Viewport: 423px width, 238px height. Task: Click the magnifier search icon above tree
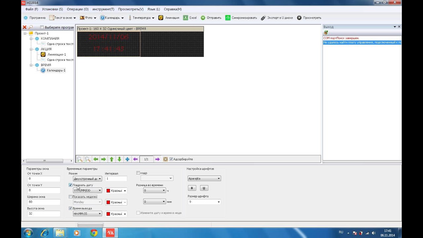point(30,27)
